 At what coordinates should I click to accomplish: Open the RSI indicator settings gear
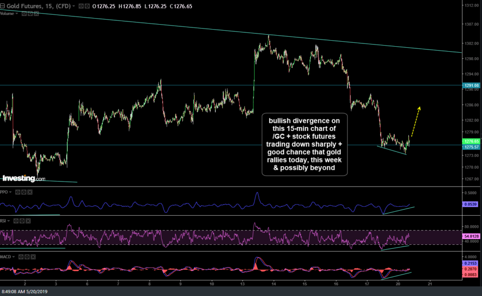pos(22,221)
